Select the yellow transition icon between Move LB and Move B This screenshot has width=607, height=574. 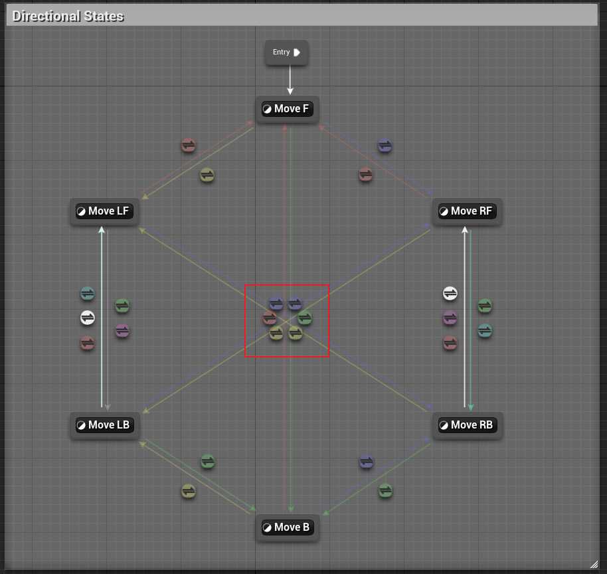pyautogui.click(x=189, y=491)
